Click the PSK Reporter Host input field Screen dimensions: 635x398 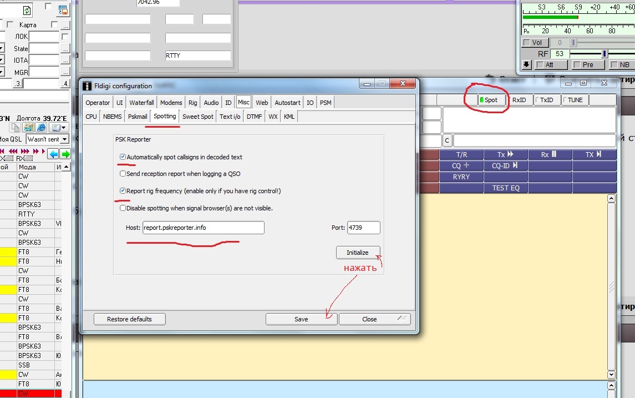(203, 228)
